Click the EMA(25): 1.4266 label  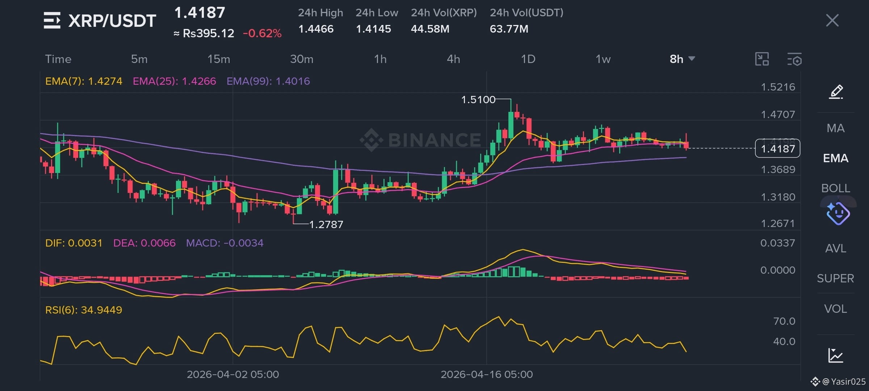[174, 81]
